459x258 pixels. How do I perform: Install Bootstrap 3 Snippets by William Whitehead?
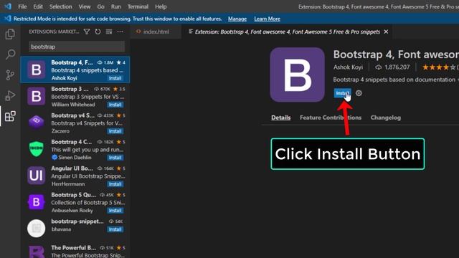click(x=115, y=105)
